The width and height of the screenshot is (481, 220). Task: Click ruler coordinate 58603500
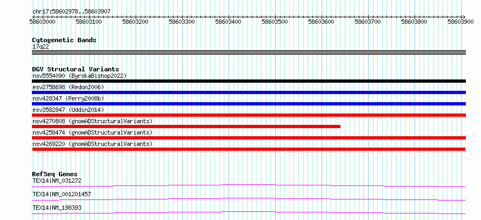click(275, 22)
